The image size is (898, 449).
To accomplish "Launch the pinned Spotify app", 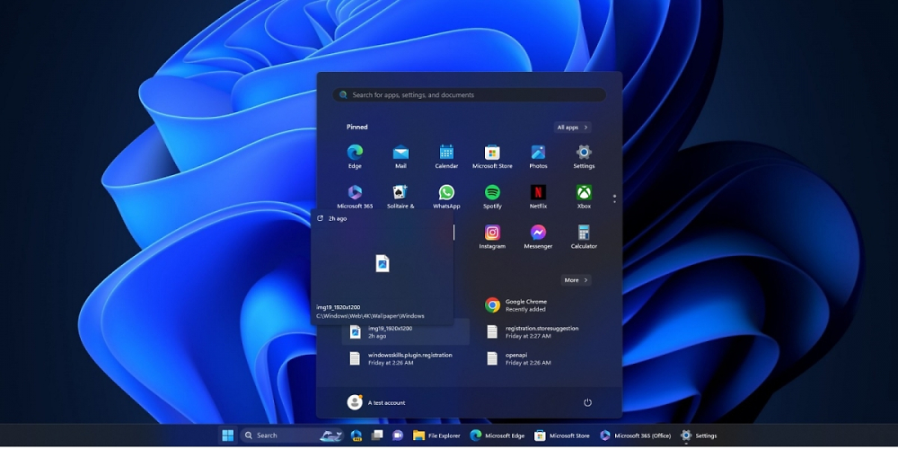I will 492,197.
